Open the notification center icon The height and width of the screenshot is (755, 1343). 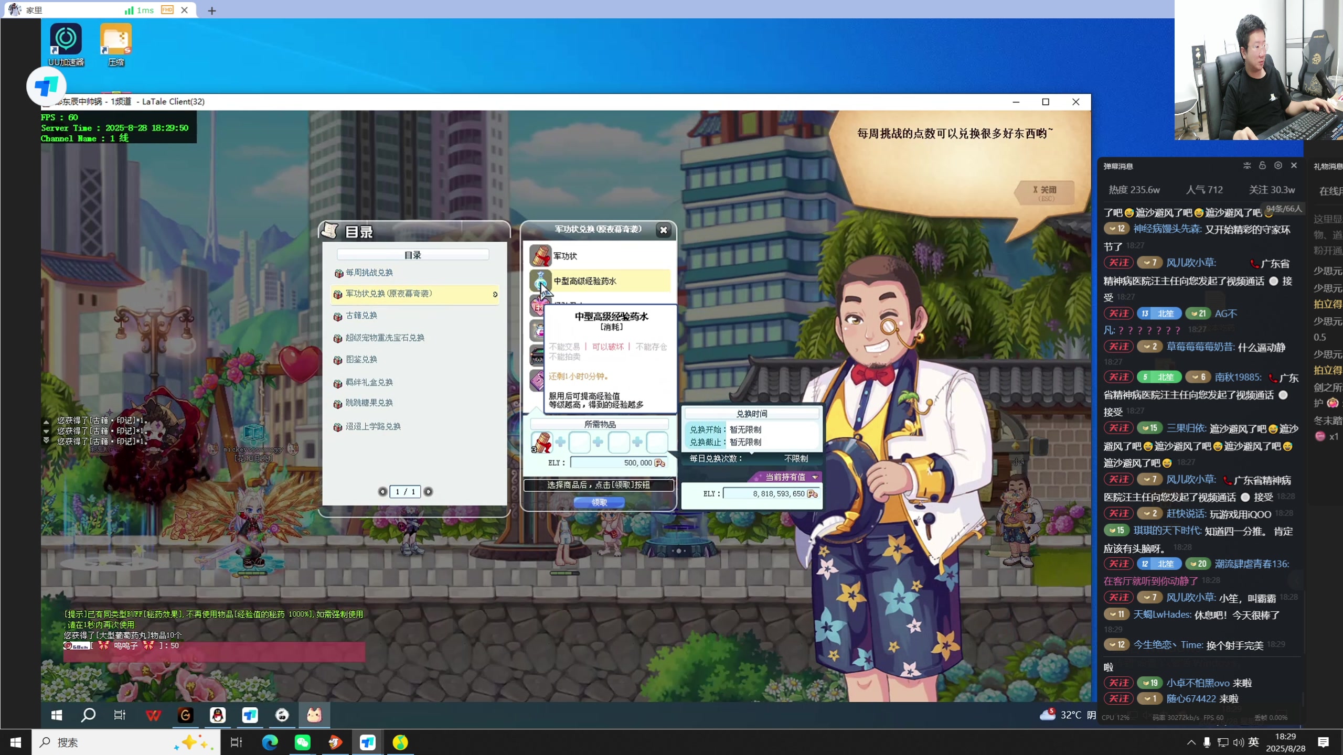point(1323,742)
